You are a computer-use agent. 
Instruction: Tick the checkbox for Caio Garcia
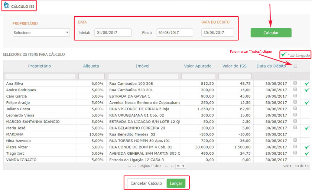[295, 96]
